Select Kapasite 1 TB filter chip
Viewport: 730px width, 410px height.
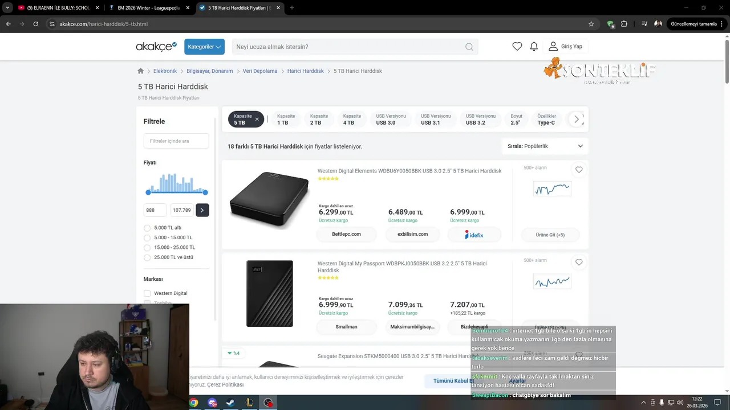pyautogui.click(x=286, y=119)
